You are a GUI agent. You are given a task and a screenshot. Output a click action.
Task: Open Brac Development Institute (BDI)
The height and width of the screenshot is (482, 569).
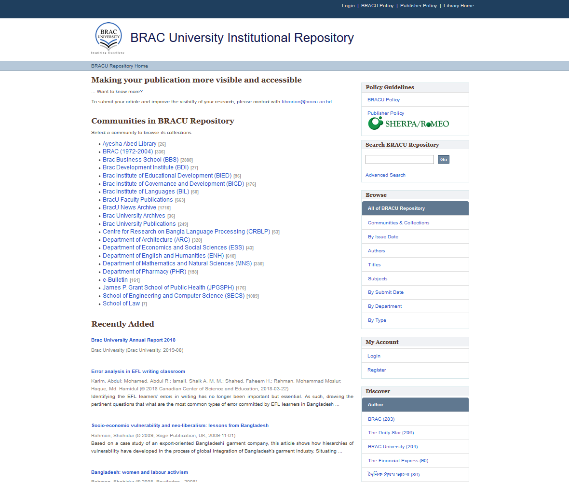tap(146, 167)
